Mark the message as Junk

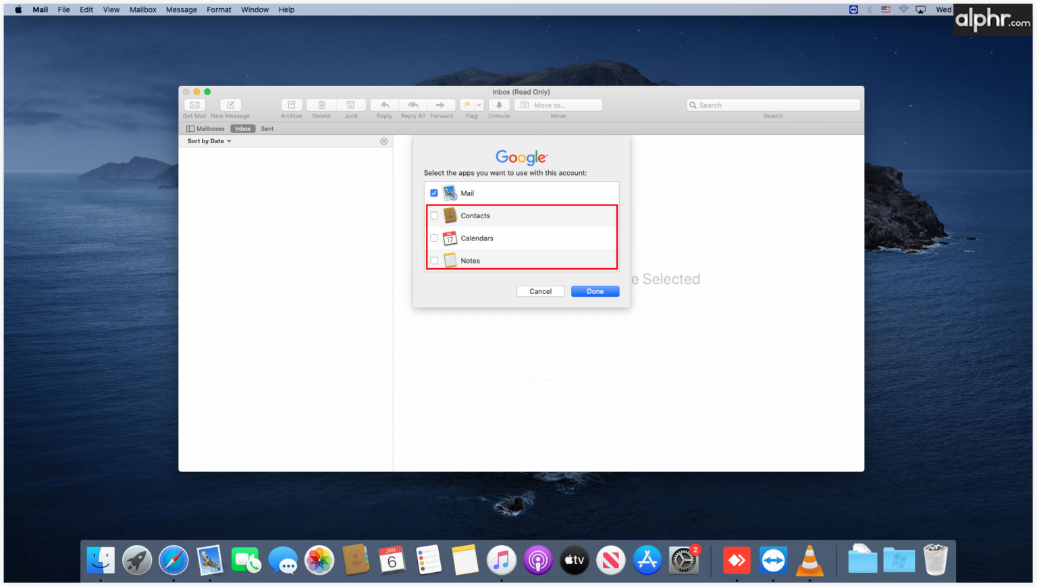click(x=351, y=105)
